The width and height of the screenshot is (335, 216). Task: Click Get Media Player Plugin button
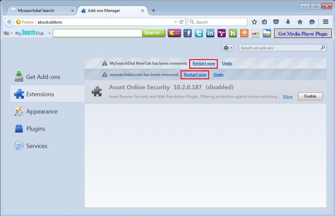point(303,34)
